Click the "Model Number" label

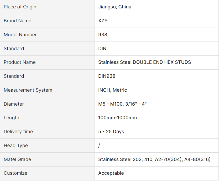(x=20, y=35)
